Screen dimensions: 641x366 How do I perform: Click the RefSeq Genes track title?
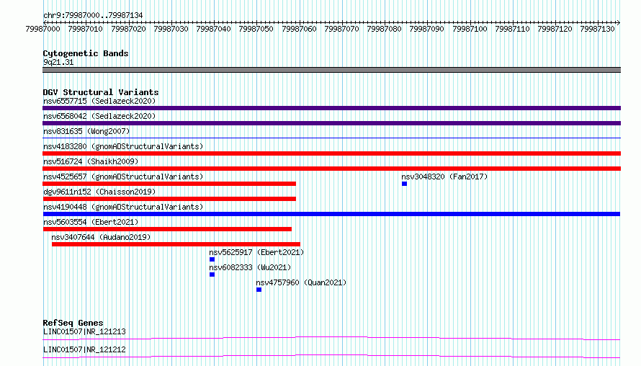click(73, 323)
